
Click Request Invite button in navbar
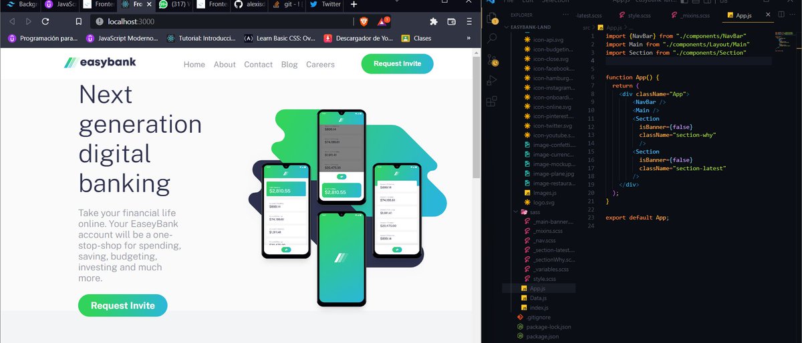tap(397, 63)
